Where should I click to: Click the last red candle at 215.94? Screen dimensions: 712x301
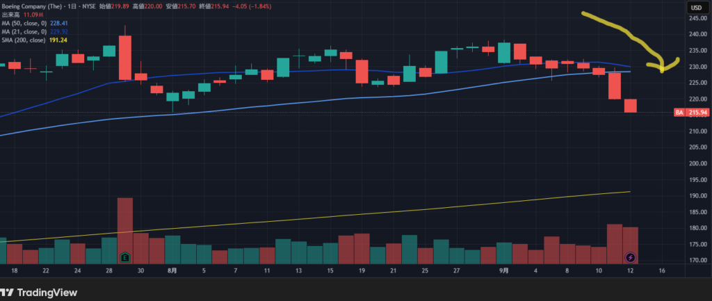point(630,106)
